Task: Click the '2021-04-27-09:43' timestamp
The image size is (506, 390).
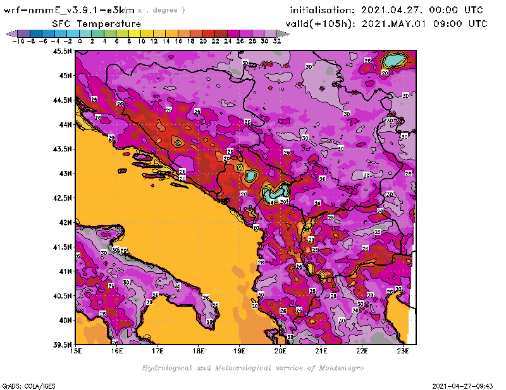Action: [462, 386]
